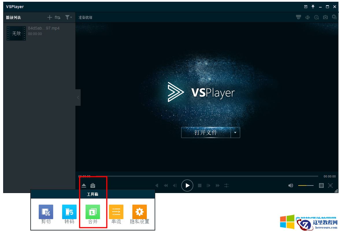Open the title bar menu dropdown icon
The width and height of the screenshot is (339, 231).
[306, 7]
